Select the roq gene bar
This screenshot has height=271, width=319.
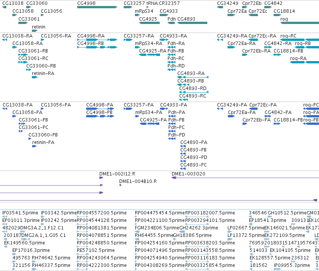pos(300,23)
